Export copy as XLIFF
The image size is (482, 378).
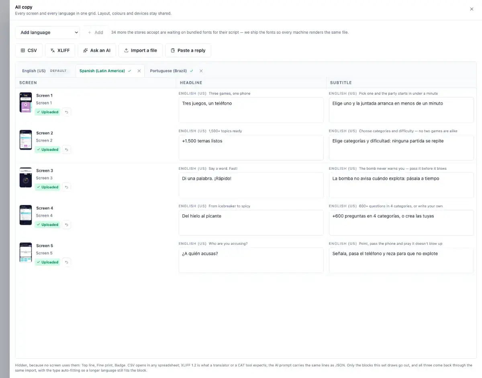[60, 51]
